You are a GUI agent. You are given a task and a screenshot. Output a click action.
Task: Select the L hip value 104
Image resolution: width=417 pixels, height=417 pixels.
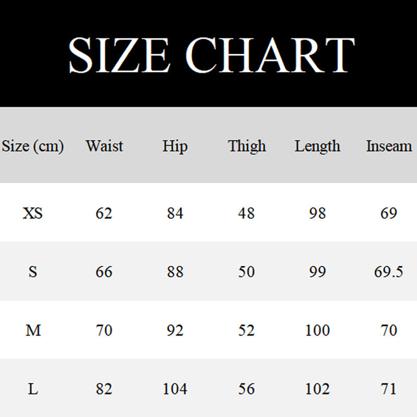tap(175, 389)
